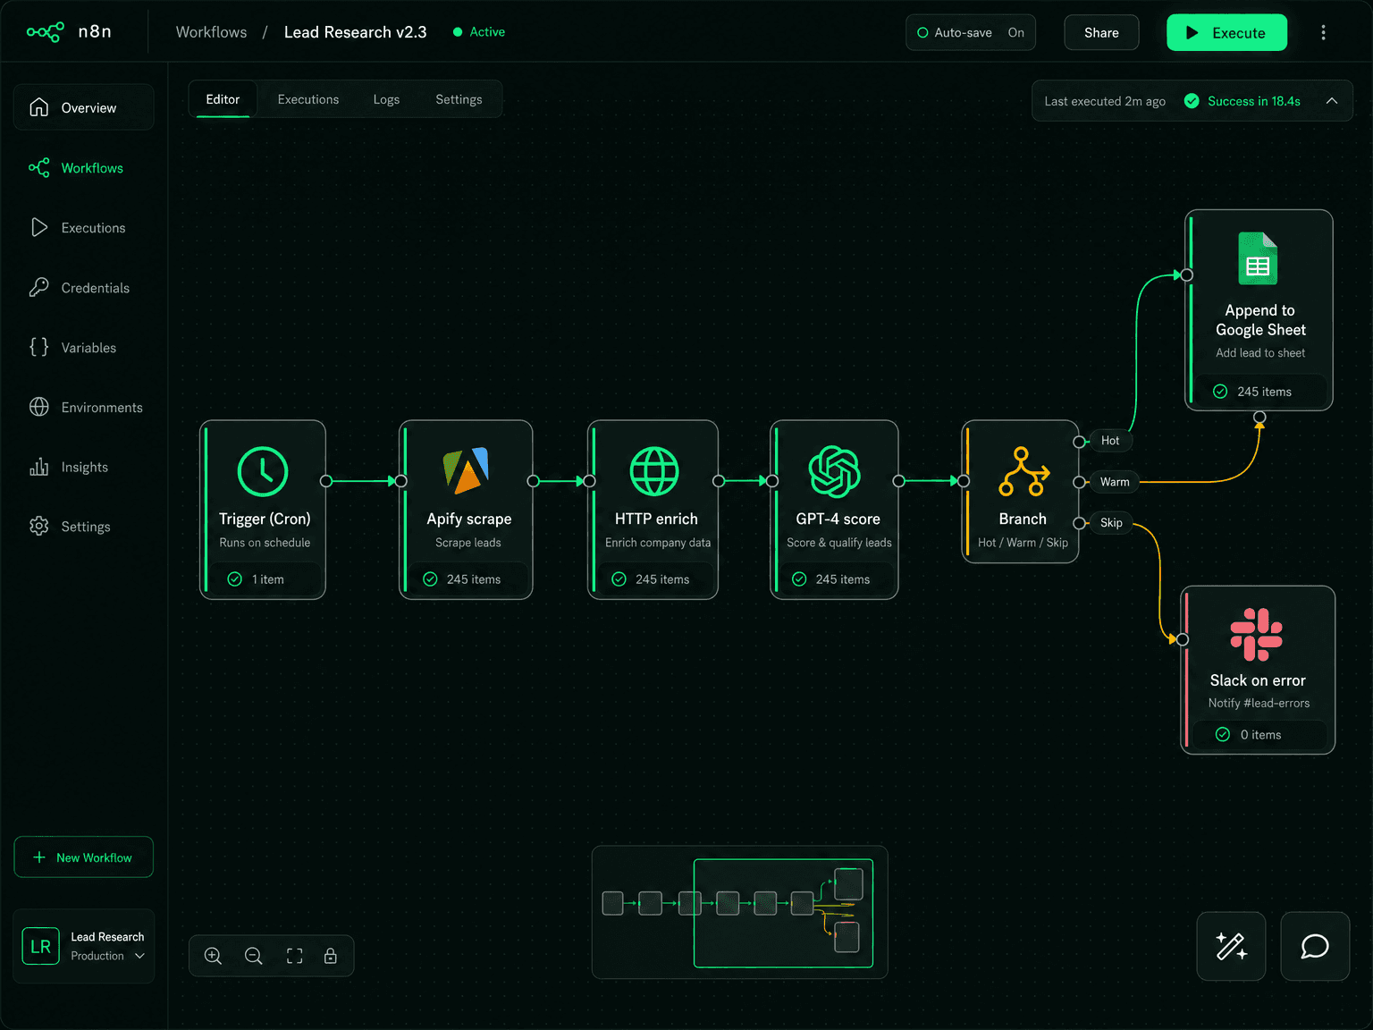The image size is (1373, 1030).
Task: Zoom in on the canvas
Action: (x=213, y=956)
